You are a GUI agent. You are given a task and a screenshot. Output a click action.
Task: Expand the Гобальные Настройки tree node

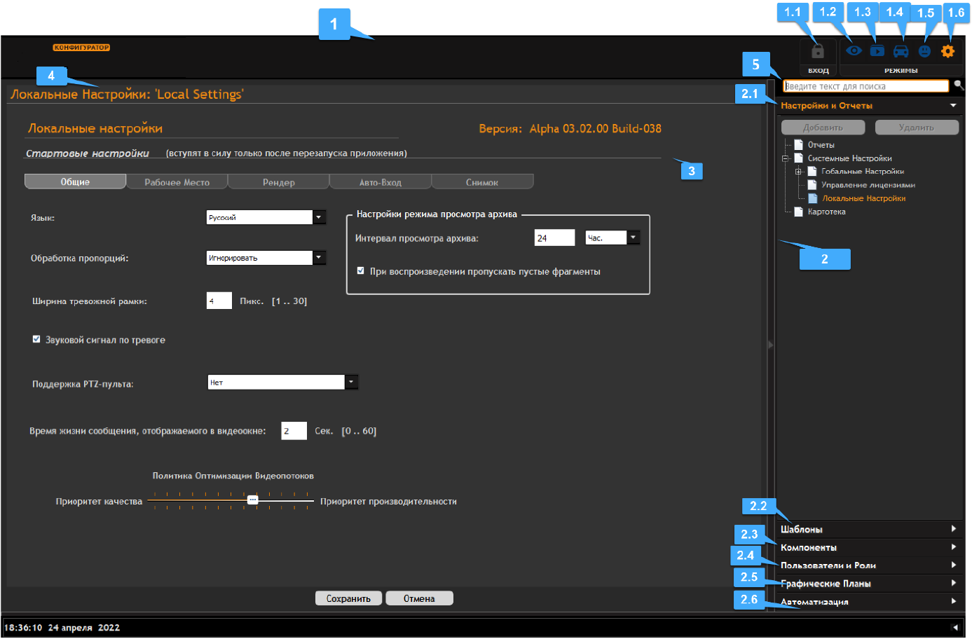(798, 172)
